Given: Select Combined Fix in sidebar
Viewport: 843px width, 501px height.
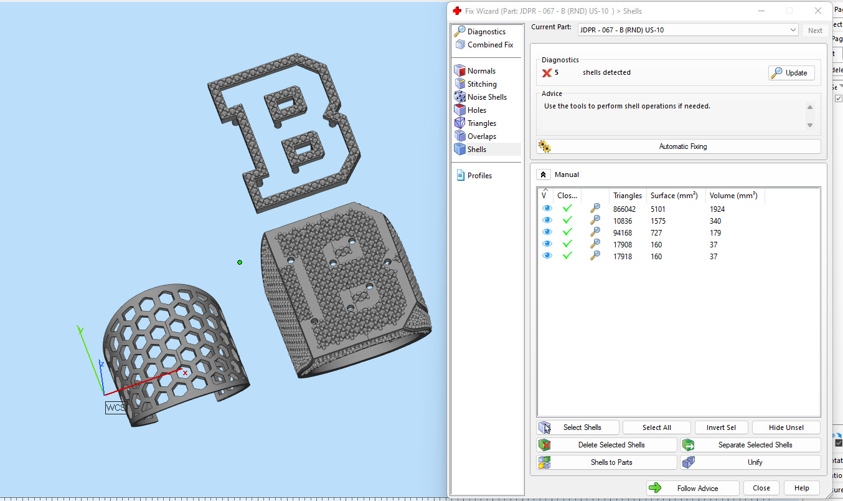Looking at the screenshot, I should (491, 45).
